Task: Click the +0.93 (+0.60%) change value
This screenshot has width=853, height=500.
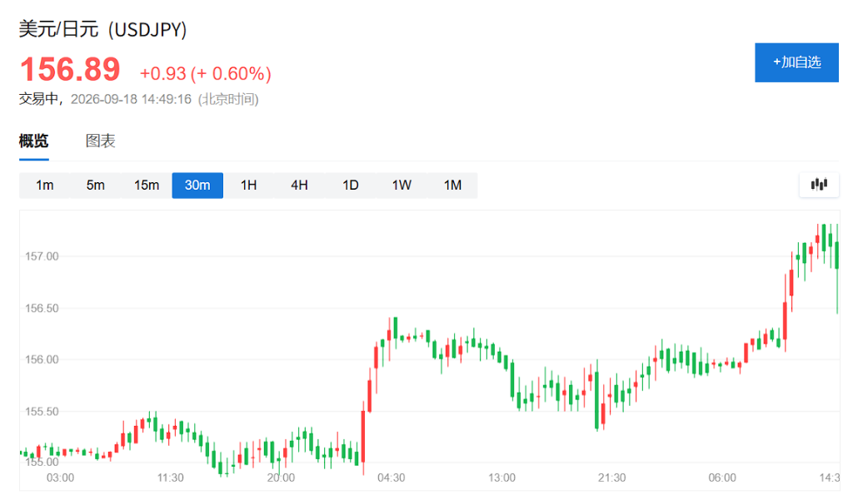Action: (x=206, y=73)
